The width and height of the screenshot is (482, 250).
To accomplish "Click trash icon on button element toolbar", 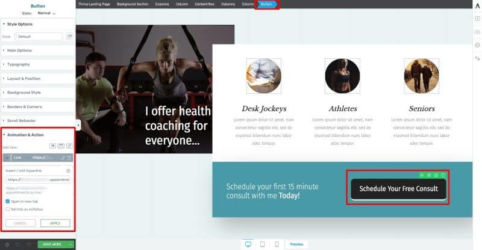I will tap(443, 175).
